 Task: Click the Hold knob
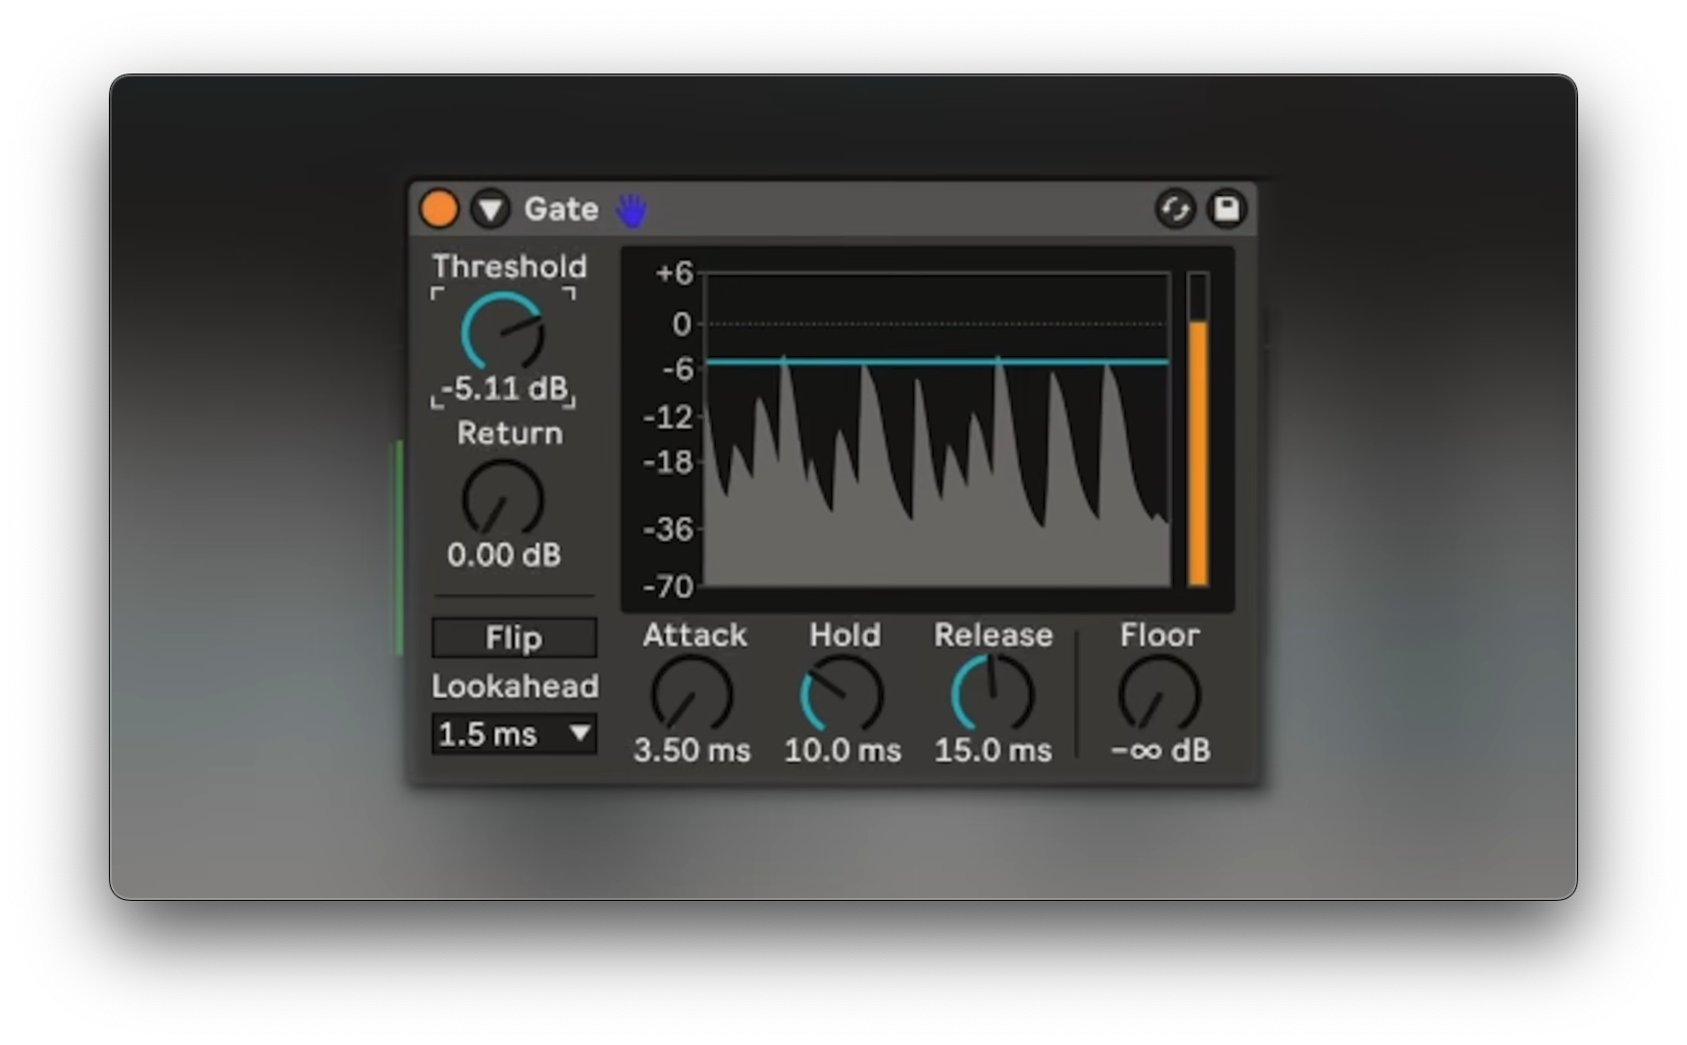[843, 695]
